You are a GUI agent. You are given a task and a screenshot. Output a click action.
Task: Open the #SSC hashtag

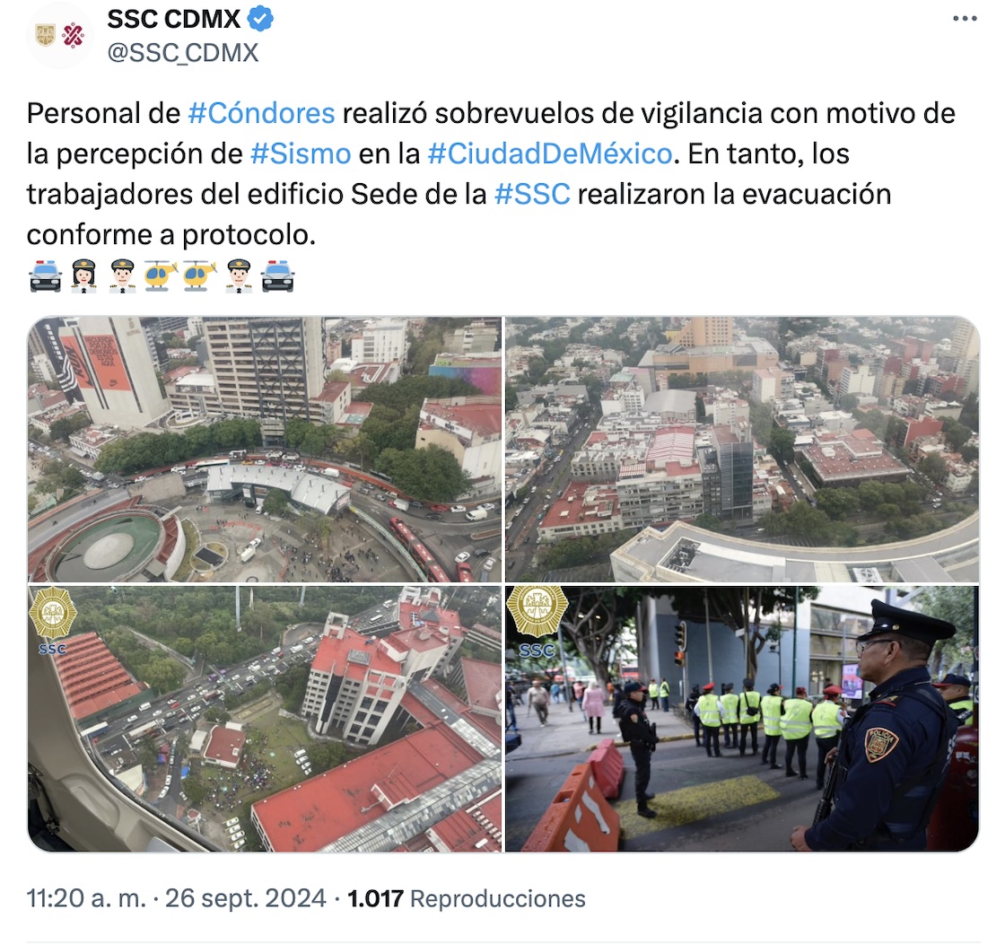point(533,194)
